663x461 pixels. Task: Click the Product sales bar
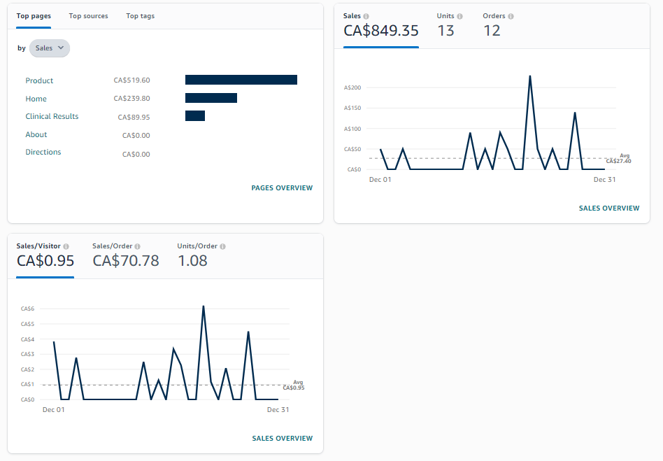(241, 80)
